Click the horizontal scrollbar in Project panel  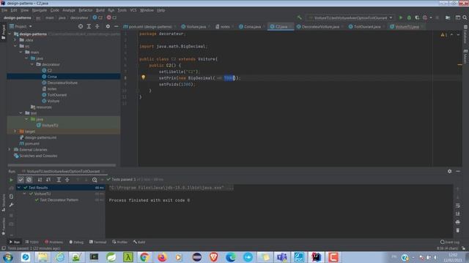pyautogui.click(x=62, y=165)
